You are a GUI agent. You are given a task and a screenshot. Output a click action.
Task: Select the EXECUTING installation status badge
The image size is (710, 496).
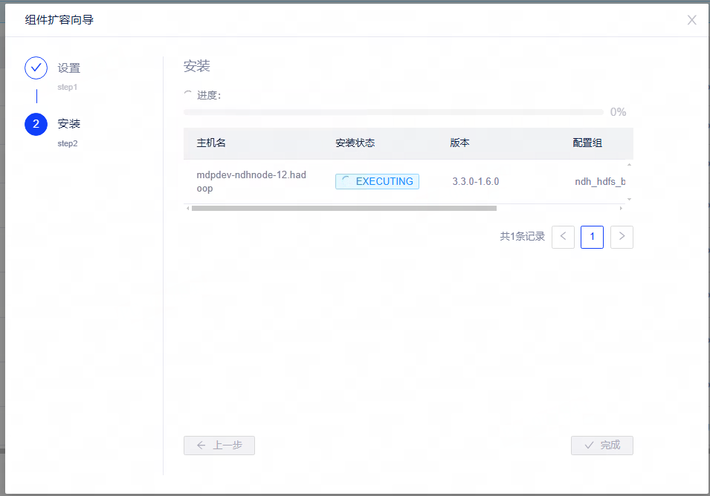click(377, 181)
